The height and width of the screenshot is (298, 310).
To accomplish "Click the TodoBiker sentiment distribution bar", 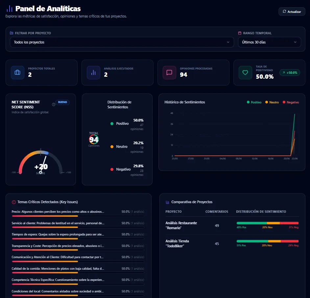I will point(268,241).
